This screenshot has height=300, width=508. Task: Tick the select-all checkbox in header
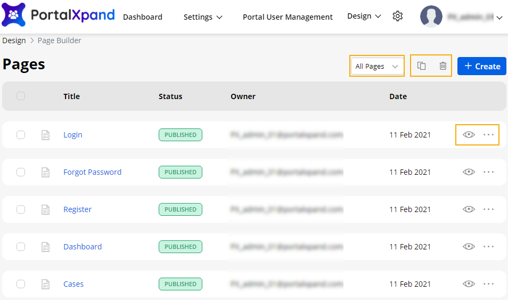pos(21,96)
